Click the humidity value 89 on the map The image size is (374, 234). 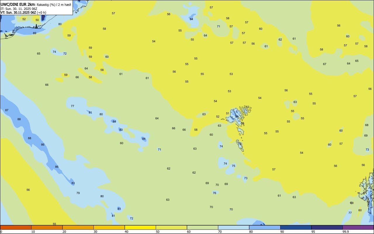tap(34, 33)
